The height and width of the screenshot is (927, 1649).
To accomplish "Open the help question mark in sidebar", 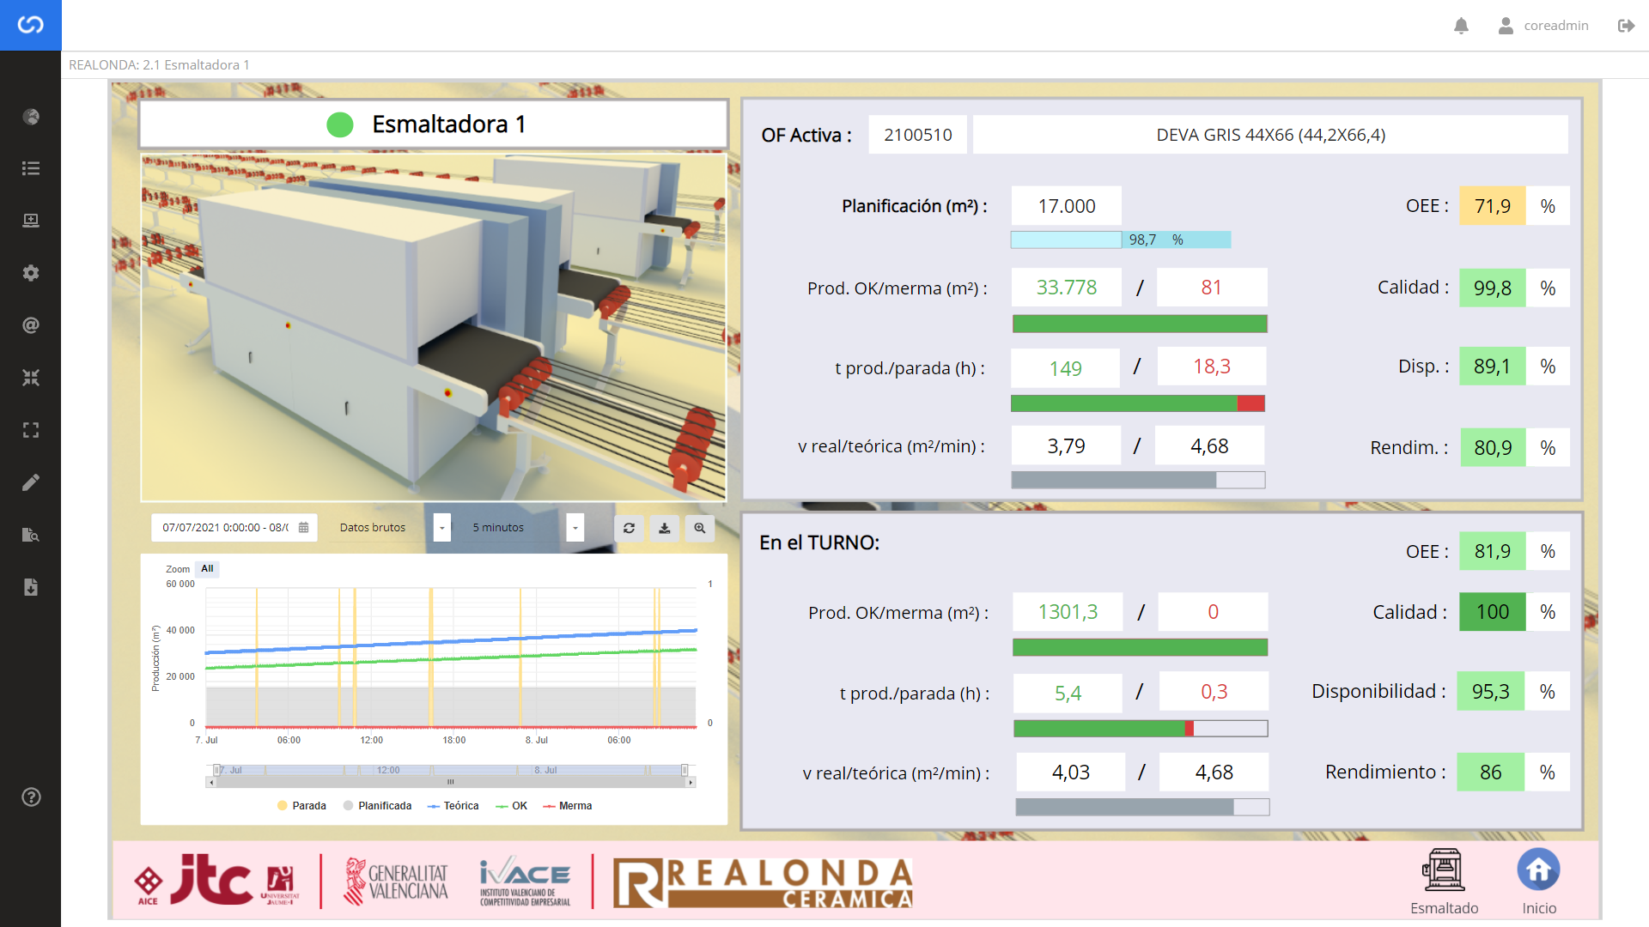I will click(x=31, y=797).
